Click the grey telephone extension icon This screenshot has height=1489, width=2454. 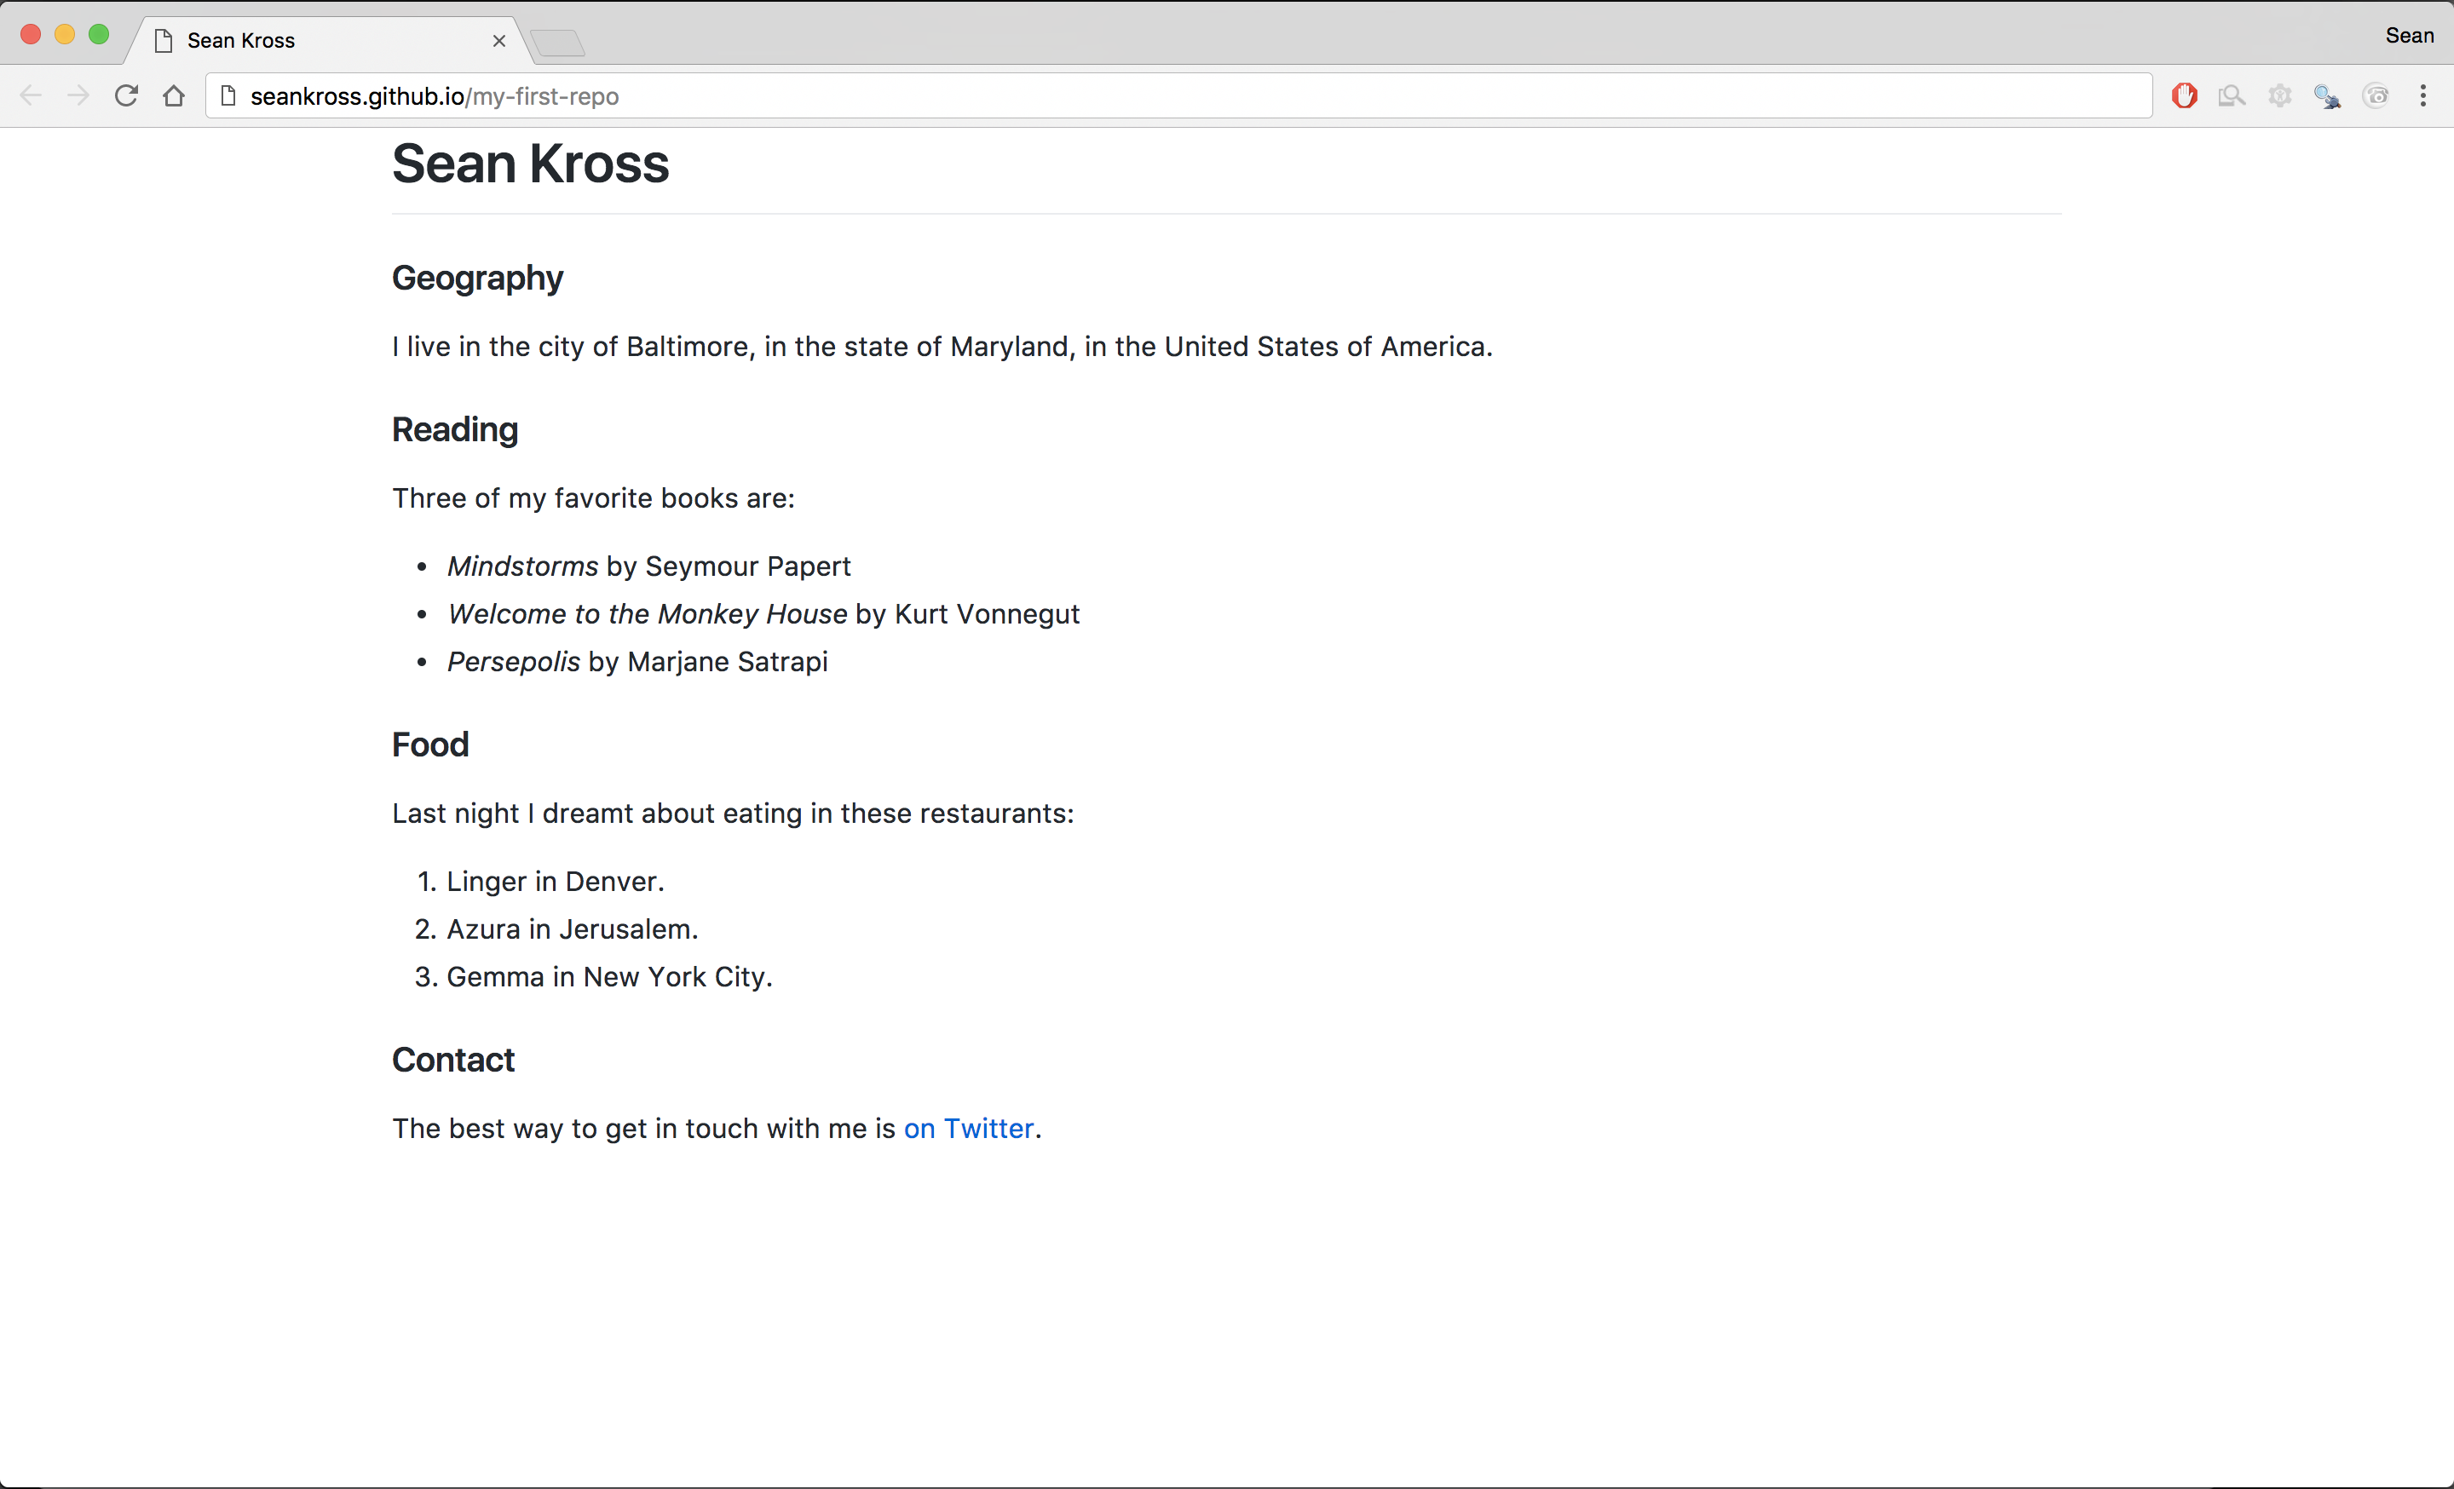[x=2376, y=95]
